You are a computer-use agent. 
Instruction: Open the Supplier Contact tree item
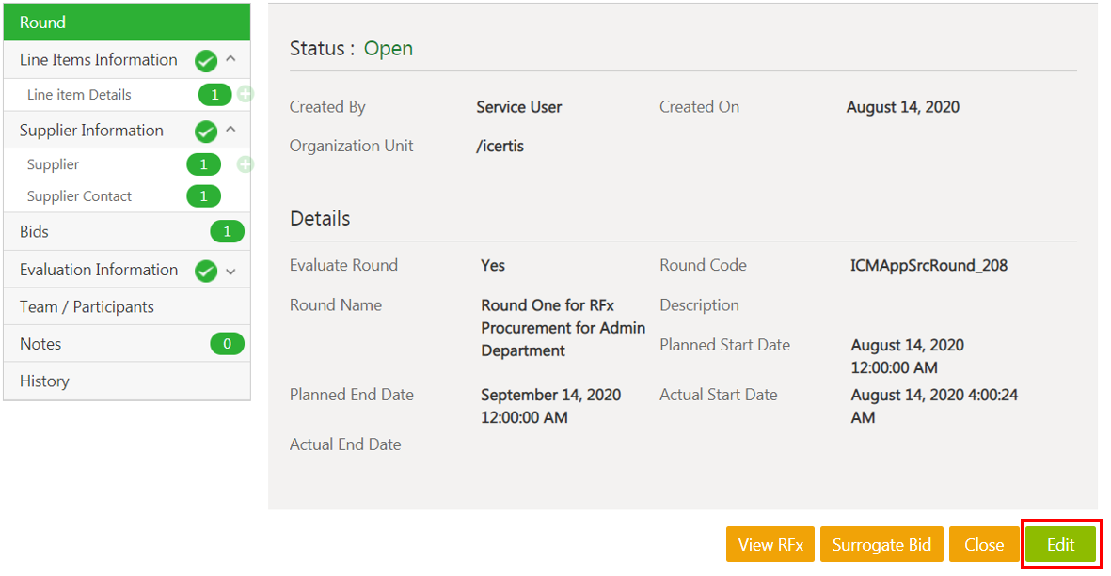pos(79,196)
